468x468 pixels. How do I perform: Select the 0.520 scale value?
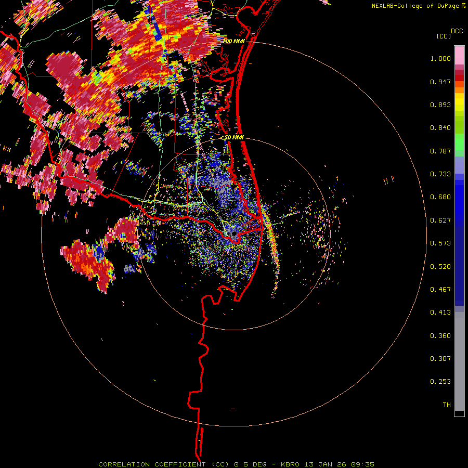tap(440, 267)
